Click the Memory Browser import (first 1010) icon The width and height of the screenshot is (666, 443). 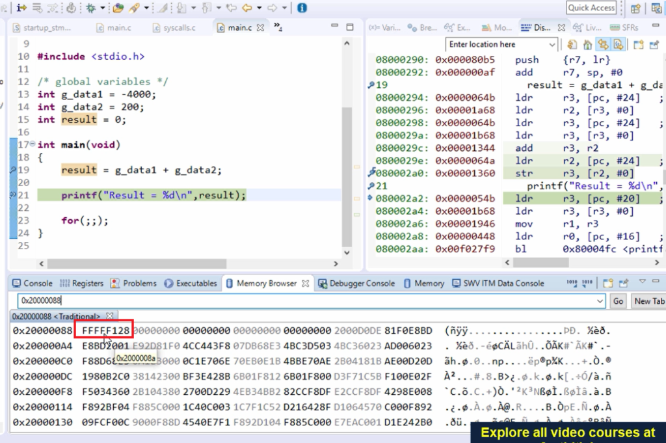point(572,282)
